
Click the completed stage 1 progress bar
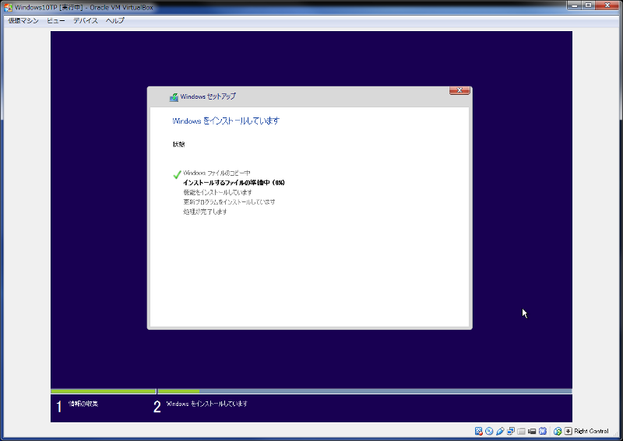tap(104, 391)
